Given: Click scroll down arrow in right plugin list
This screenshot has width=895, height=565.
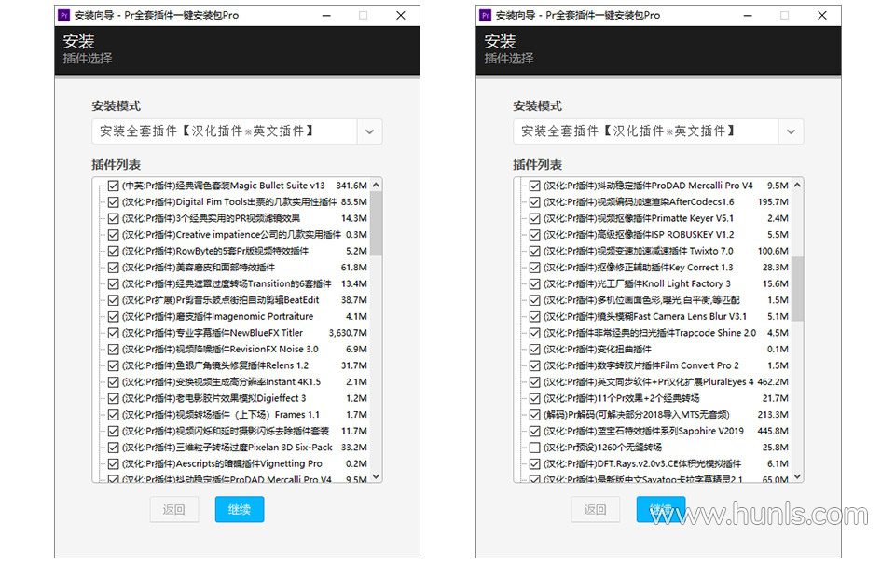Looking at the screenshot, I should pyautogui.click(x=797, y=476).
